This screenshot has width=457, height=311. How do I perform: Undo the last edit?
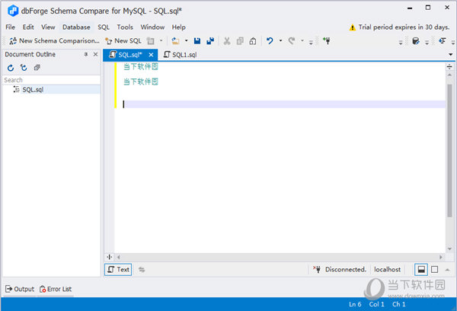(x=270, y=41)
